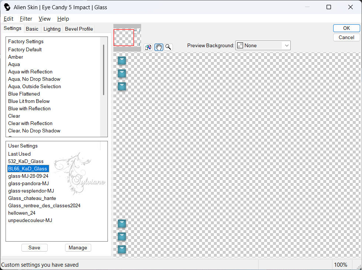Viewport: 362px width, 270px height.
Task: Choose Clear with Reflection preset
Action: (30, 123)
